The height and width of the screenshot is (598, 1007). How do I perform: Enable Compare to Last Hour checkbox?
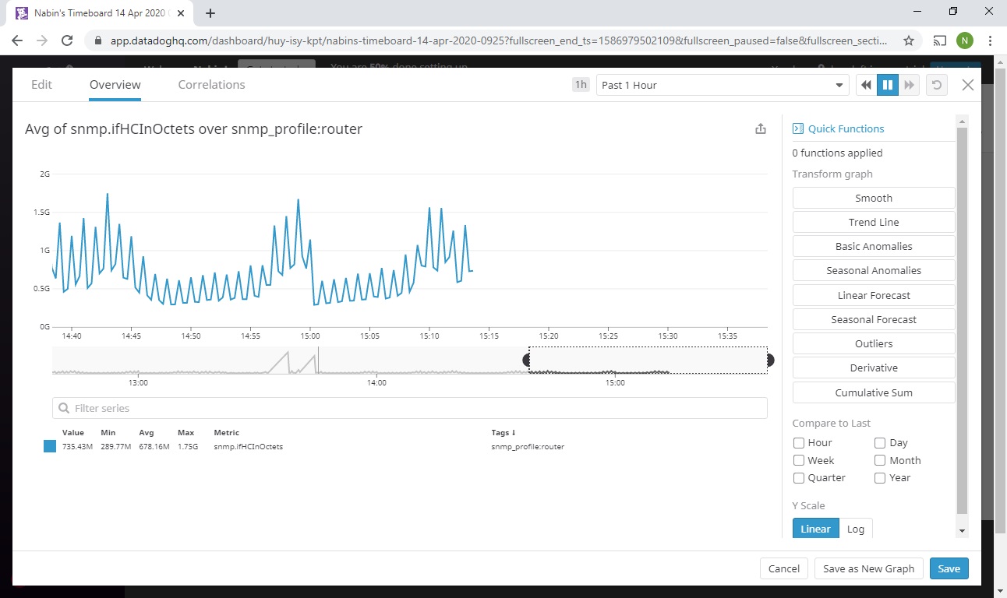[799, 443]
